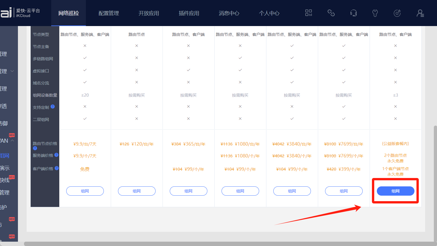Click 组网 button under the ¥7699/台/年 plan

click(x=344, y=191)
